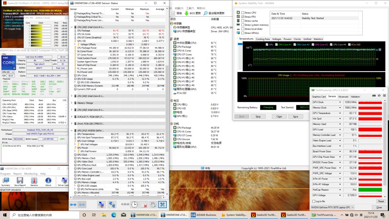The image size is (389, 219).
Task: Open sensor settings gear icon
Action: (x=153, y=205)
